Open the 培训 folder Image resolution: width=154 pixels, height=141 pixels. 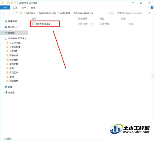(x=12, y=68)
